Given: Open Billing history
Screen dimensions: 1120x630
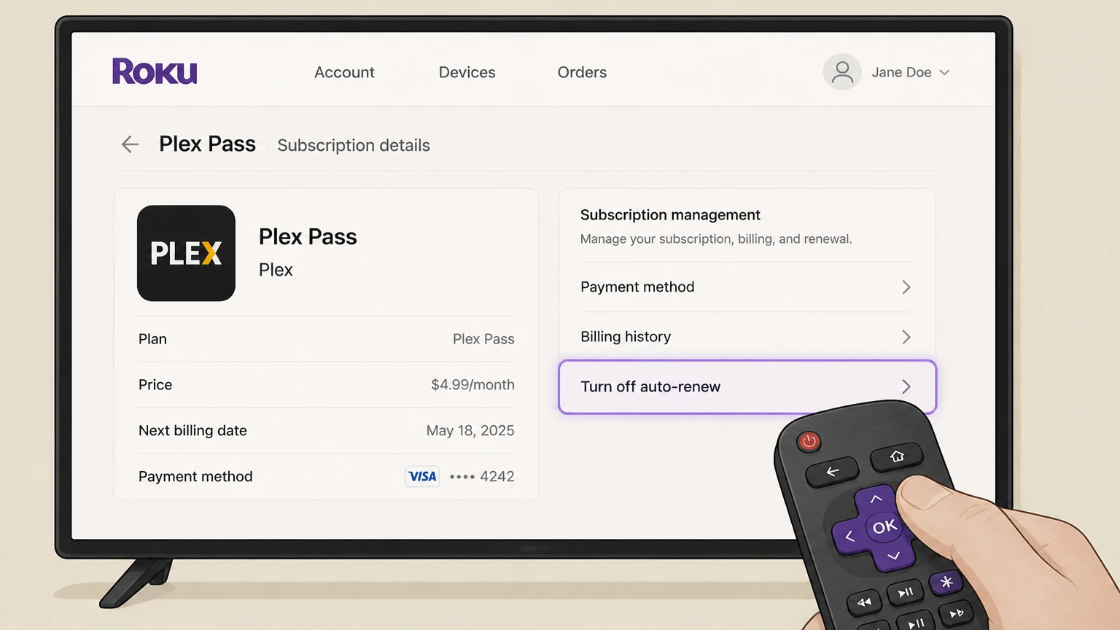Looking at the screenshot, I should point(747,337).
